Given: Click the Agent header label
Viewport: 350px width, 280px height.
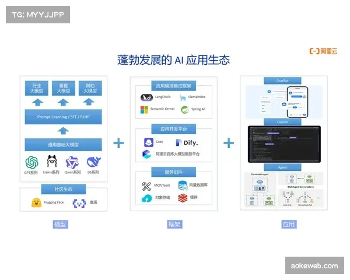Looking at the screenshot, I should point(282,167).
